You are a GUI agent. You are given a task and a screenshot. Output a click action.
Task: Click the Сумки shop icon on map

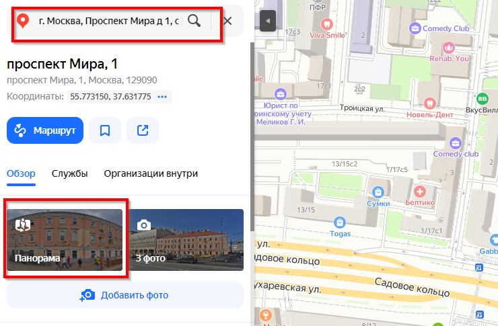[378, 192]
